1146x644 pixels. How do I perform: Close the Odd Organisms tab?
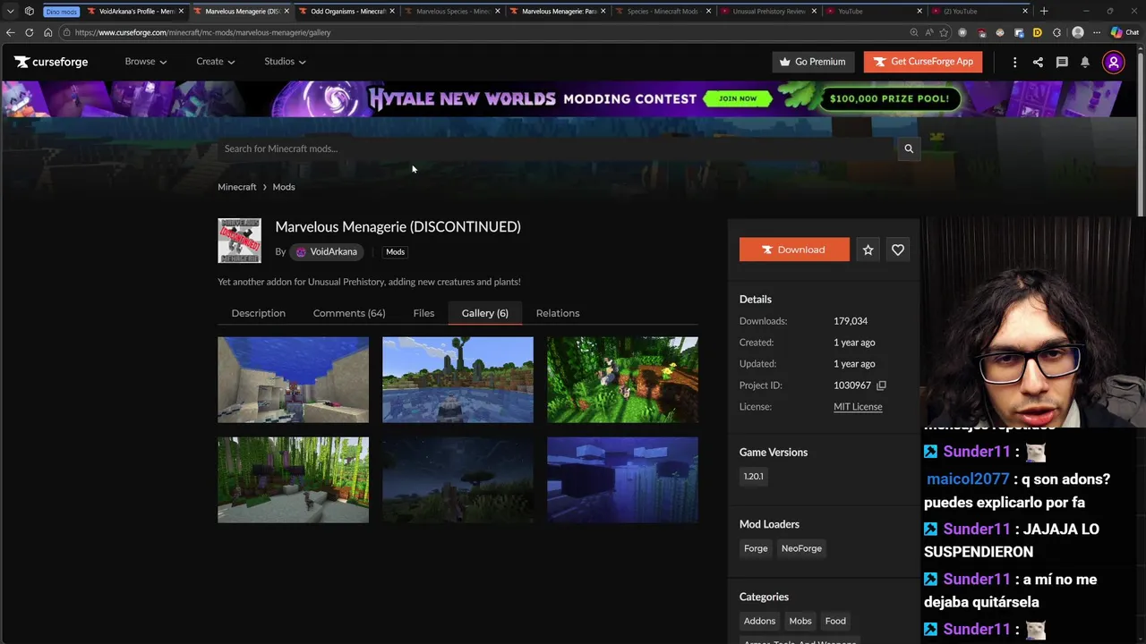click(392, 11)
